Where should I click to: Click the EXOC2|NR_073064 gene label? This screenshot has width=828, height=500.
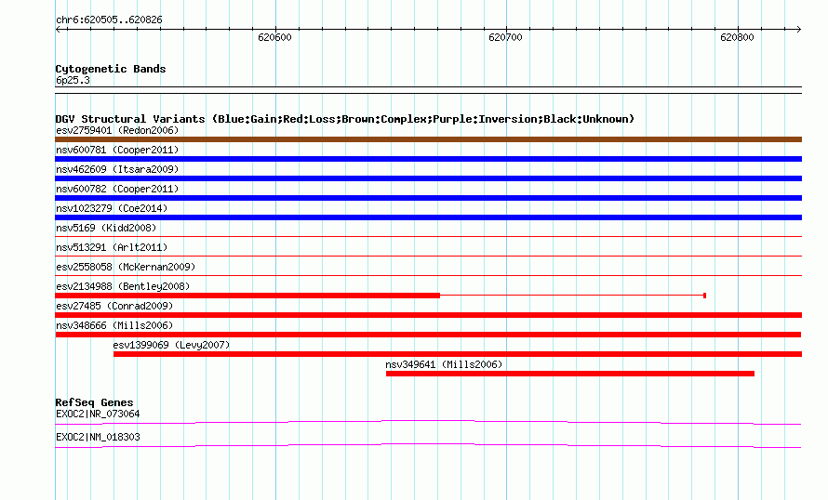(98, 414)
